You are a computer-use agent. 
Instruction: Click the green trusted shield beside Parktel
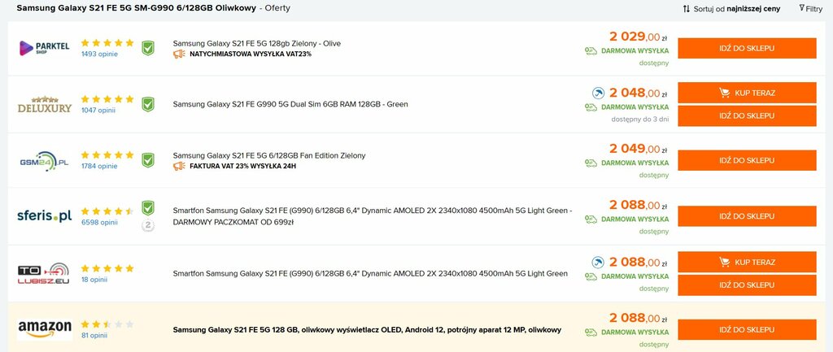point(148,48)
